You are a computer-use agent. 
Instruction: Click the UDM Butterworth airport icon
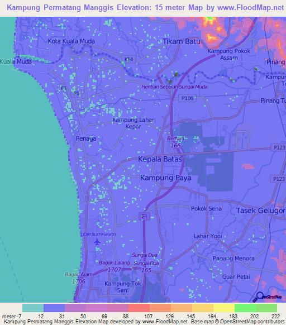coord(97,242)
